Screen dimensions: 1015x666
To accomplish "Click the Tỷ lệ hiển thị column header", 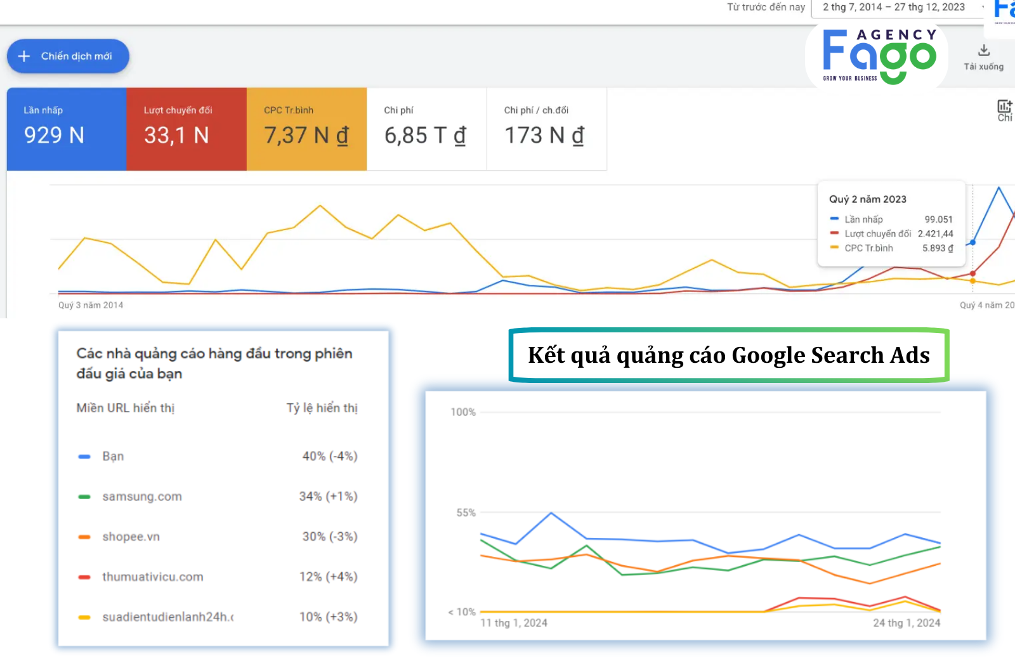I will [x=322, y=408].
